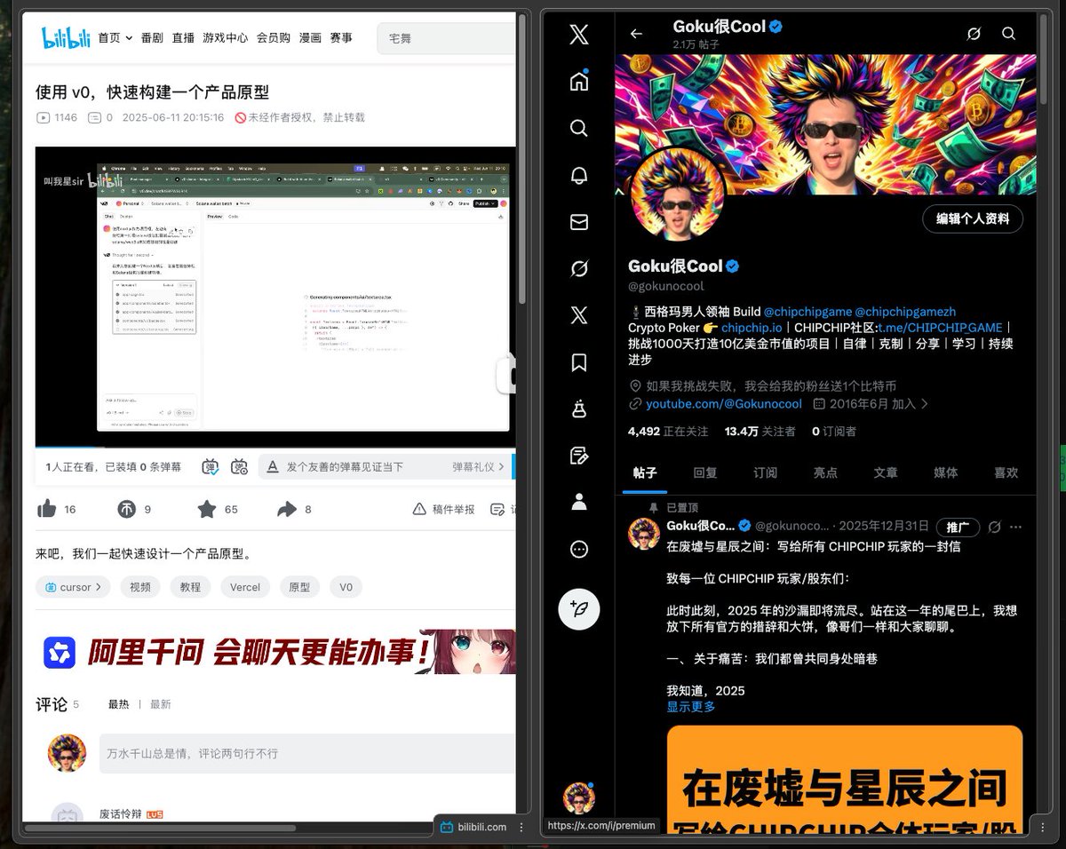Open Home in the X sidebar

tap(579, 82)
